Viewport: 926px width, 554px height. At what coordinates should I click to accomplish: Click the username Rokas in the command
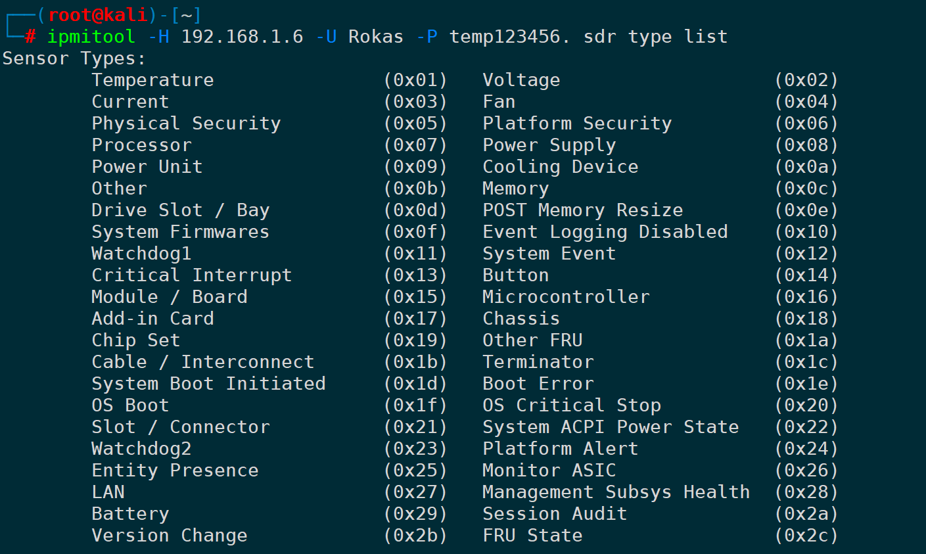375,37
